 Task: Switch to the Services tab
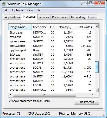coord(44,17)
